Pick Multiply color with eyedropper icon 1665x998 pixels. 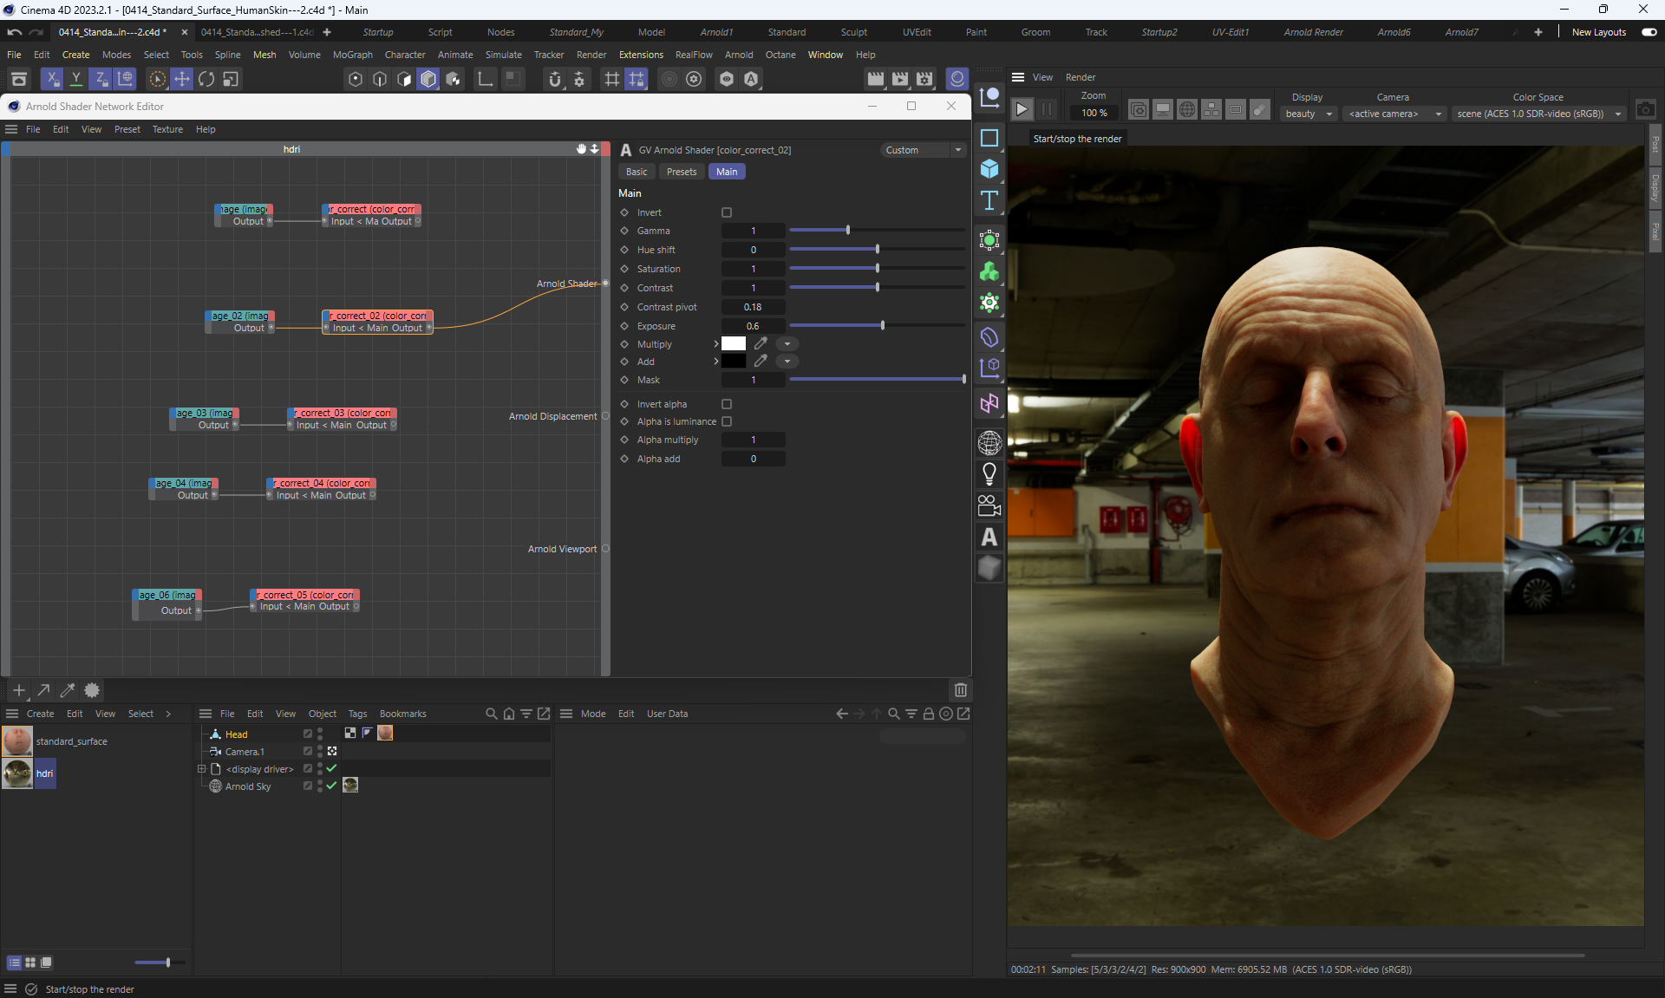[761, 343]
